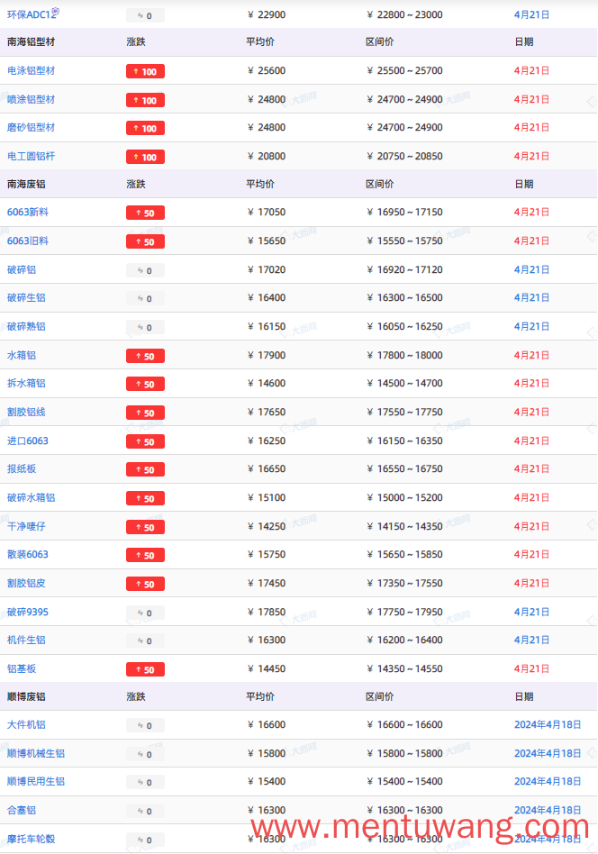Open the 顺博机械生铝 link
The image size is (598, 854).
[x=36, y=754]
